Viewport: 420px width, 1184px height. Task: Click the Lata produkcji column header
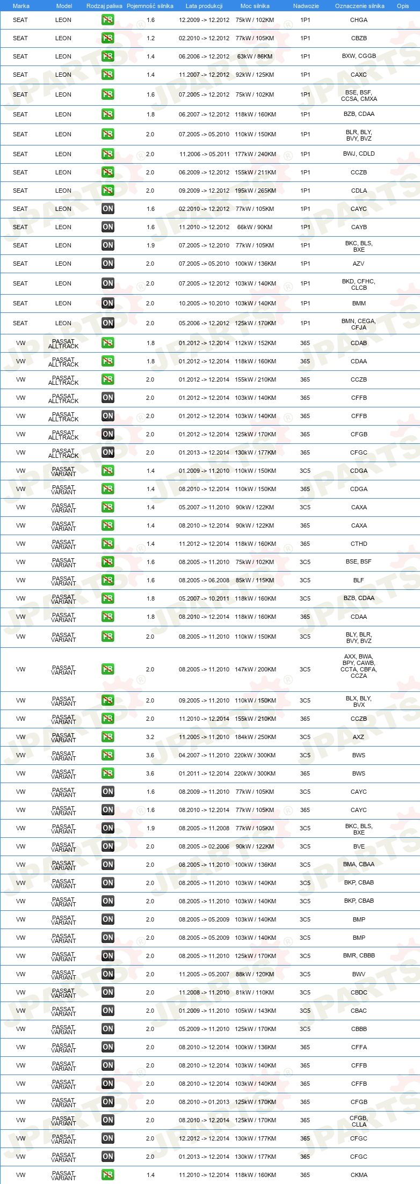click(204, 6)
